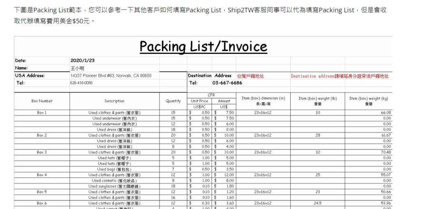Viewport: 421px width, 209px height.
Task: Select the Quantity column header
Action: click(173, 101)
